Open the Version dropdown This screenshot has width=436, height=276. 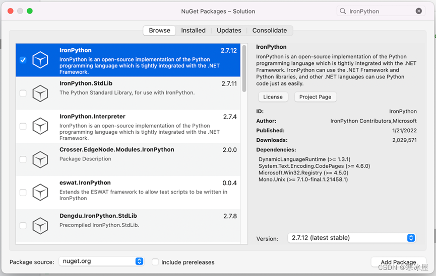click(x=351, y=238)
